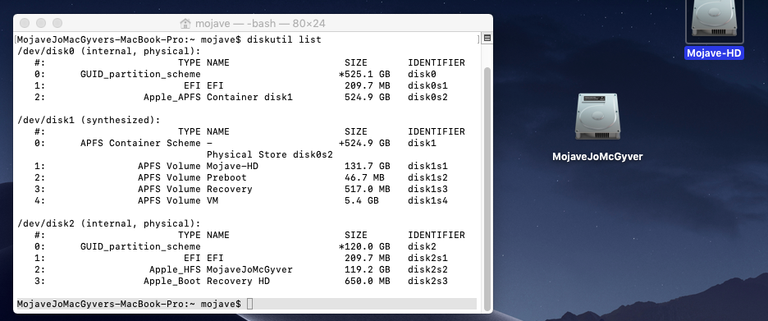768x321 pixels.
Task: Click the 'Apple_APFS' type text
Action: 172,97
